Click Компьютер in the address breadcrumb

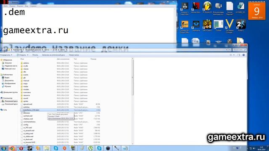pos(18,50)
